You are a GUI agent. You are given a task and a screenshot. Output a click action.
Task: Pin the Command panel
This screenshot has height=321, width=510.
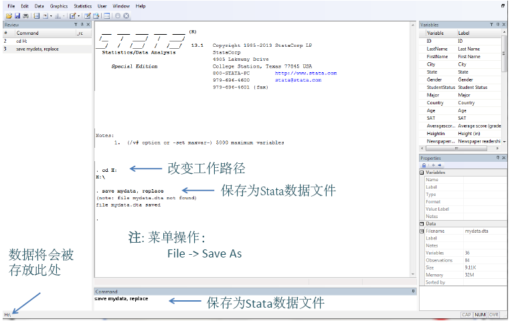click(414, 292)
